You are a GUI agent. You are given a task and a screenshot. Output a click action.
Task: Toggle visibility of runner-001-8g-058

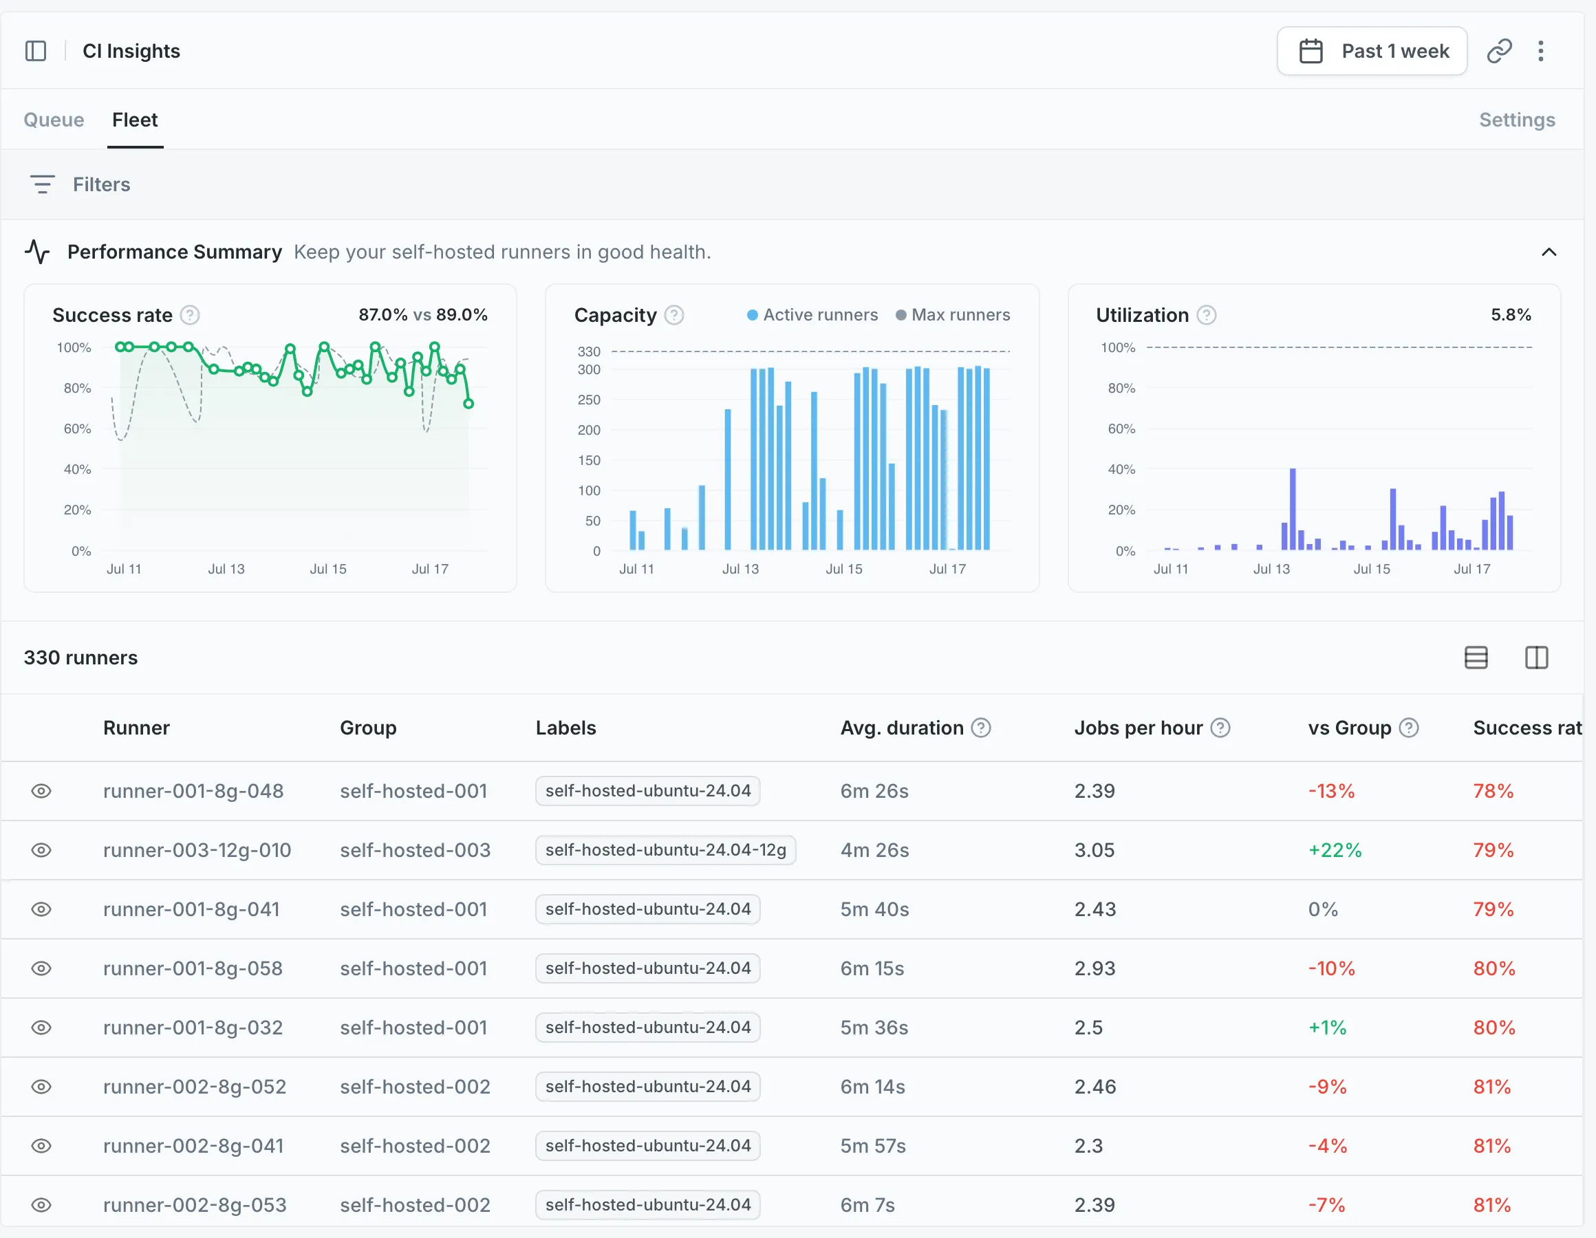tap(42, 968)
